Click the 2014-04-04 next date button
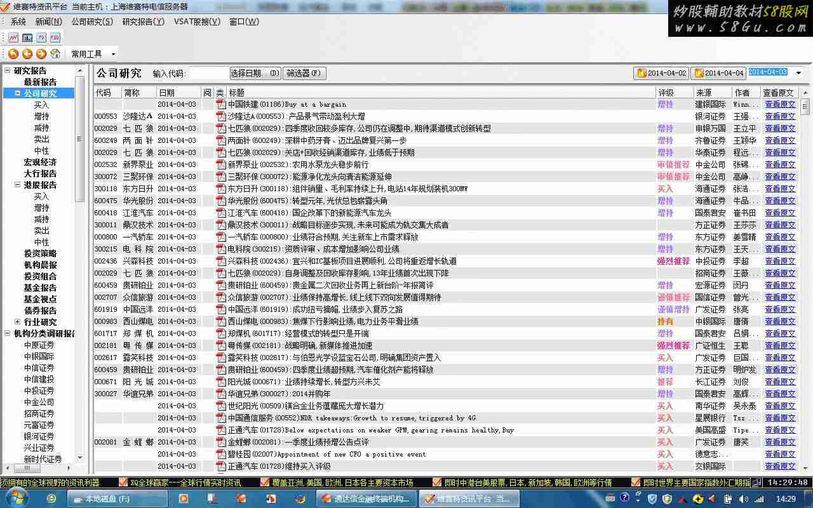 [x=718, y=73]
